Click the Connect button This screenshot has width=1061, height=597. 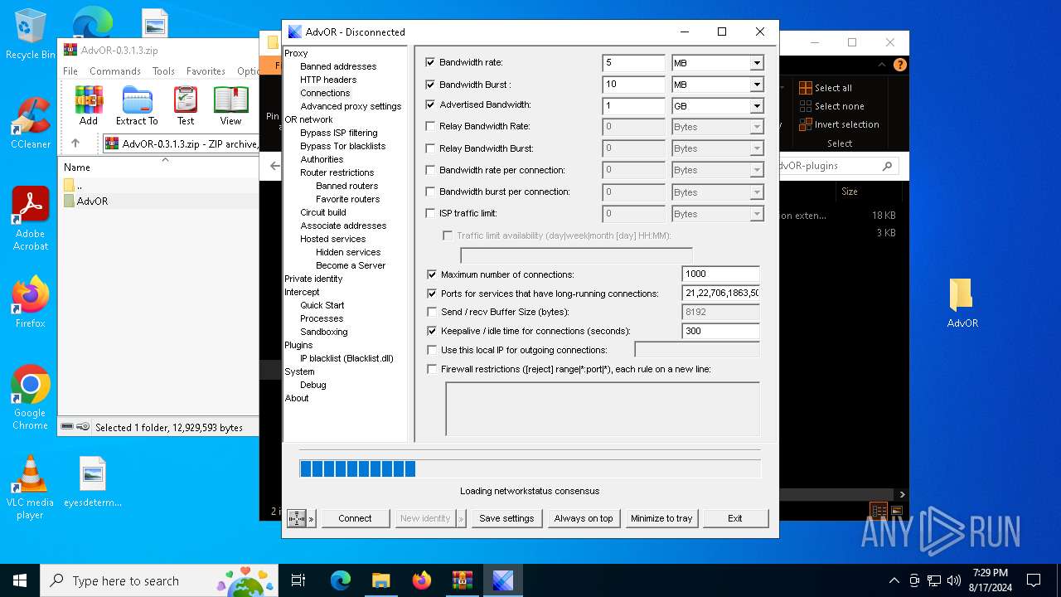point(355,518)
